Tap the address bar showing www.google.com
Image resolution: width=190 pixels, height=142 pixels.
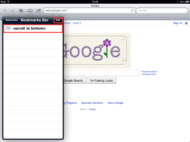click(89, 11)
